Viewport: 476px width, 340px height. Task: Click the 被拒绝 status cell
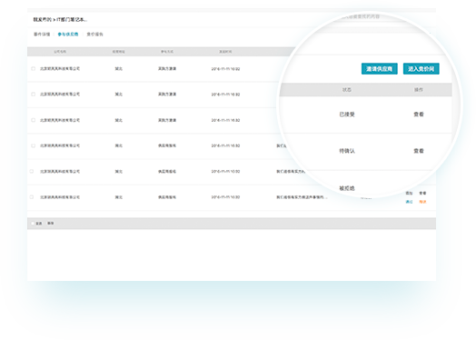point(347,188)
